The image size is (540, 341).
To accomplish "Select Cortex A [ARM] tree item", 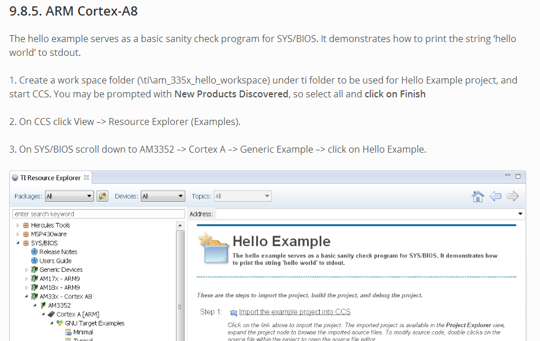I will coord(78,314).
